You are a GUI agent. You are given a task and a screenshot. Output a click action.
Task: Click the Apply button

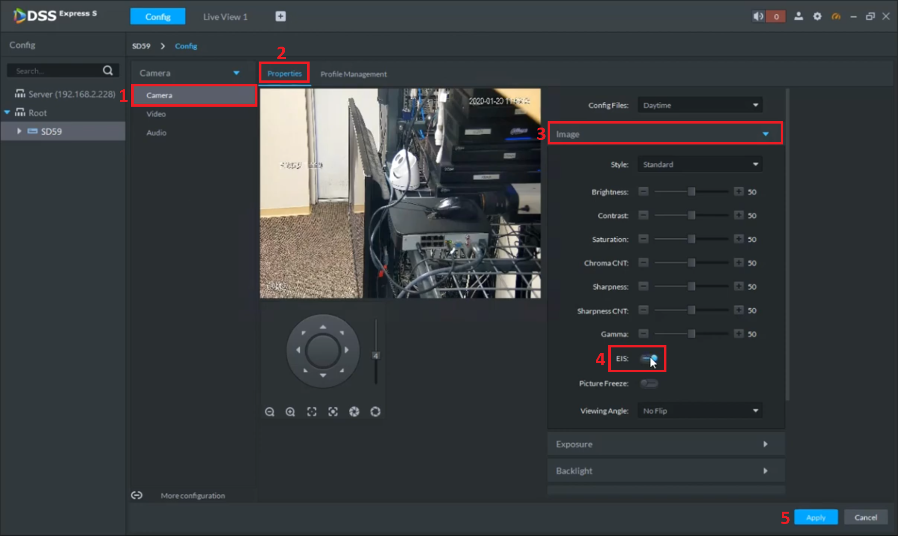(x=816, y=517)
